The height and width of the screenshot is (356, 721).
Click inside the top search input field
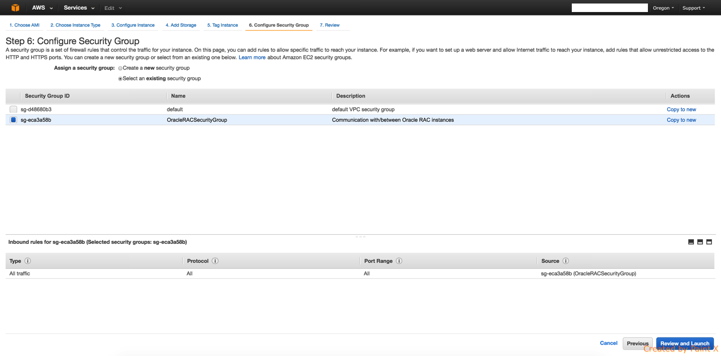pos(609,7)
